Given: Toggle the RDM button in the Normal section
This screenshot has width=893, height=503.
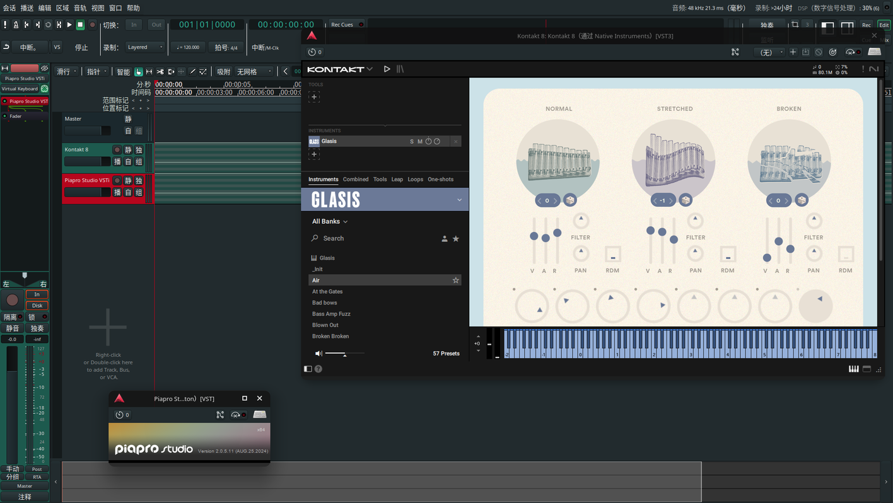Looking at the screenshot, I should point(612,255).
